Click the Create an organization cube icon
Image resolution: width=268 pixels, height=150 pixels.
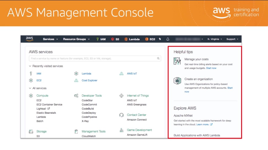click(x=177, y=81)
